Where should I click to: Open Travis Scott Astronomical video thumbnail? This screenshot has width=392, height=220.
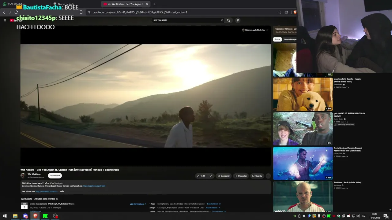click(303, 163)
